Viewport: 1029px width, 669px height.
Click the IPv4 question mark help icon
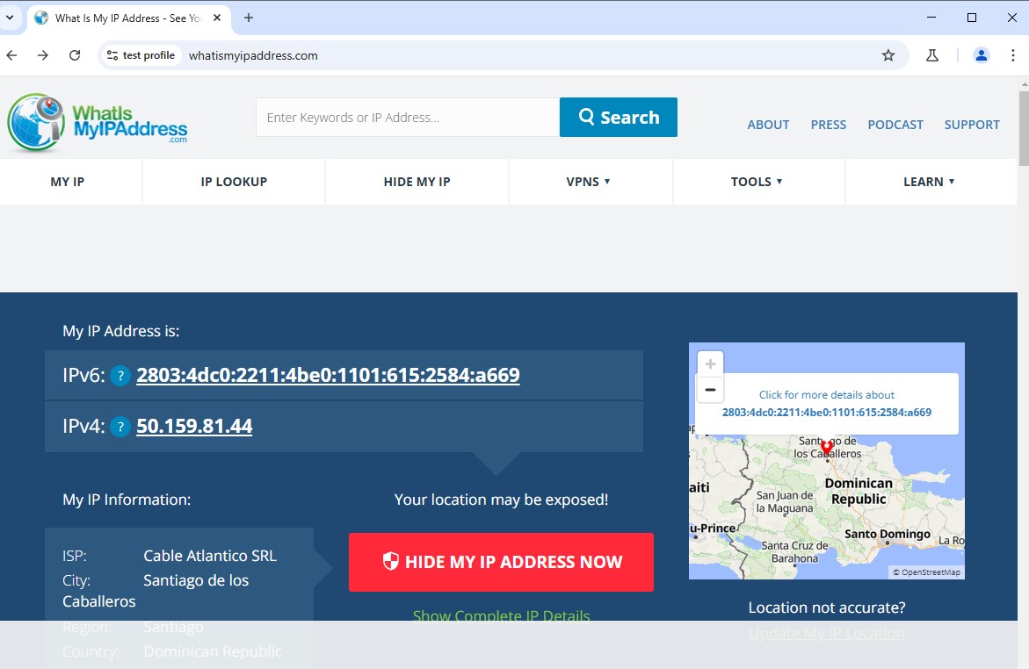pyautogui.click(x=120, y=427)
